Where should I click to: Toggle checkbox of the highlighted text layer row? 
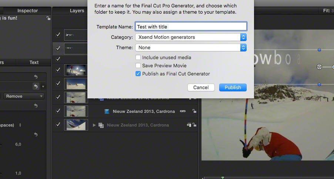[x=58, y=48]
